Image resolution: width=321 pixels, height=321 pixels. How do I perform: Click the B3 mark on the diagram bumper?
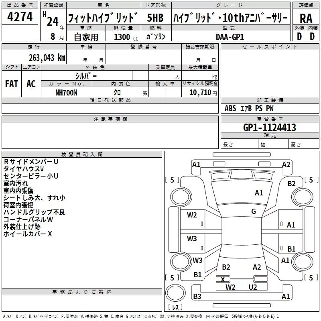[x=197, y=296]
